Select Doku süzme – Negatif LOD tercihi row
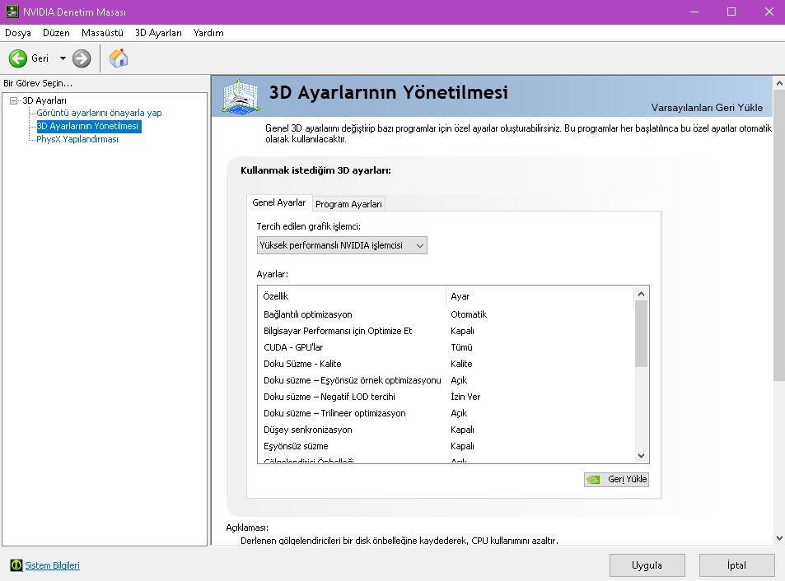This screenshot has width=785, height=581. tap(446, 397)
